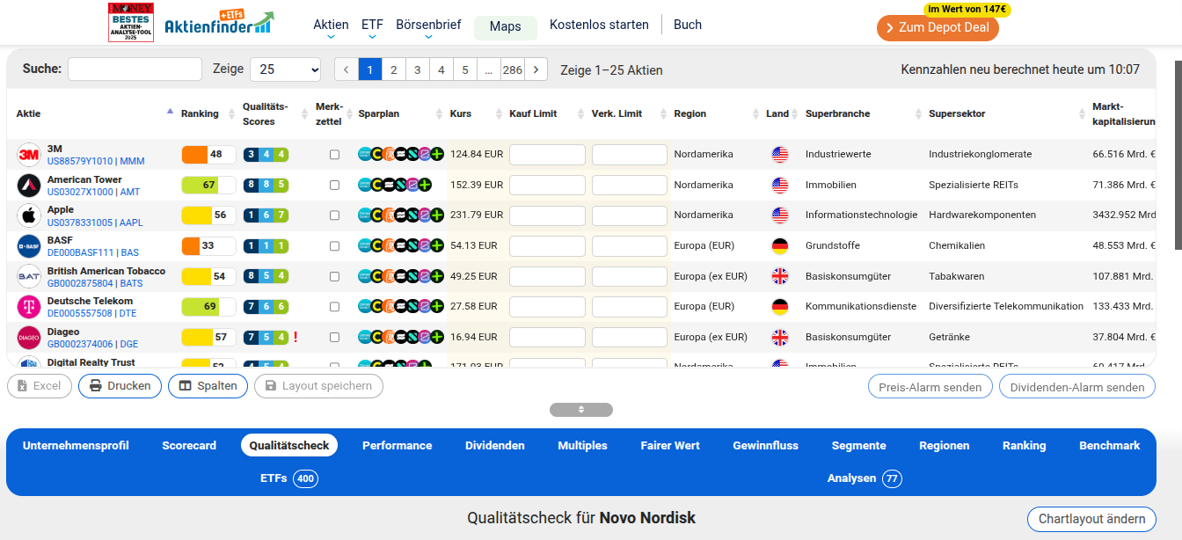The height and width of the screenshot is (540, 1182).
Task: Click teal Consorsbank Sparplan icon in Deutsche Telekom row
Action: click(365, 306)
